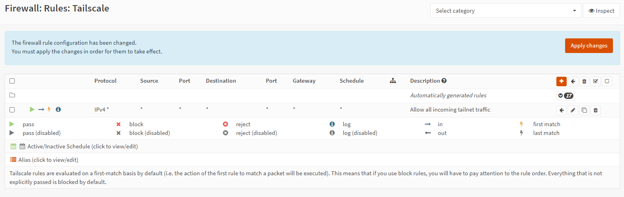Click interface groups icon in table header

click(x=393, y=81)
